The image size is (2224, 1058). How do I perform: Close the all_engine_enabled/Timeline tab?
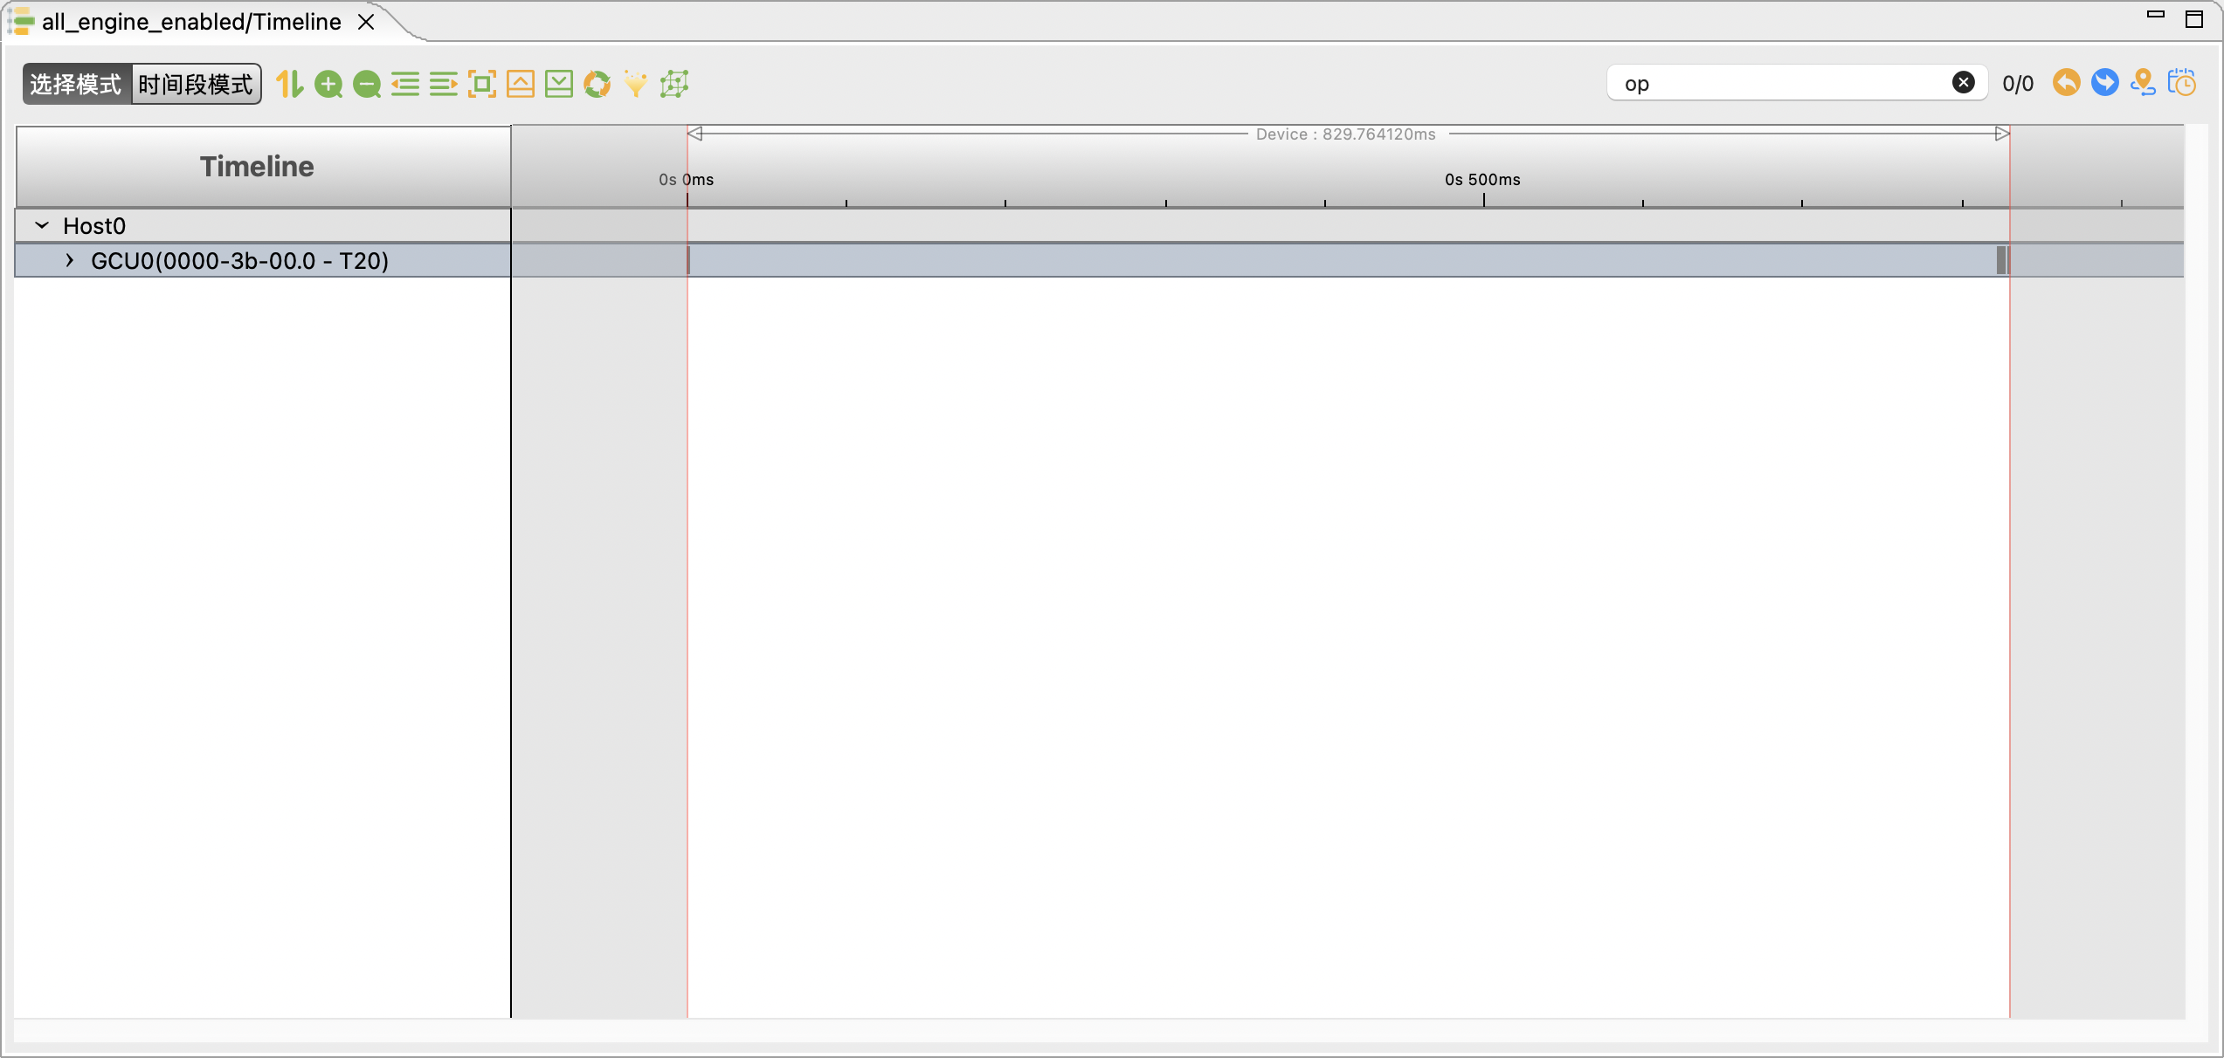(367, 22)
